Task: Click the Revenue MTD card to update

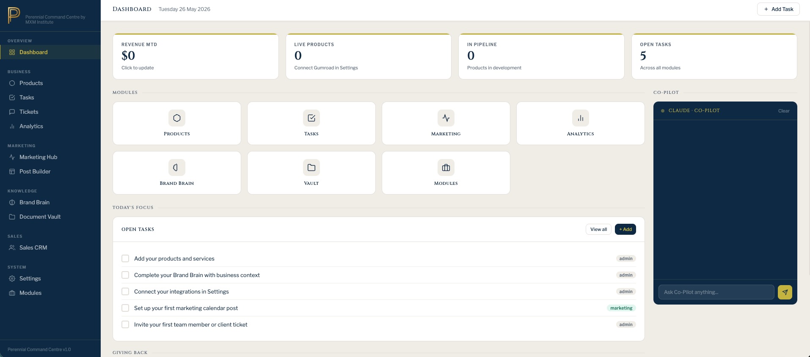Action: point(196,56)
